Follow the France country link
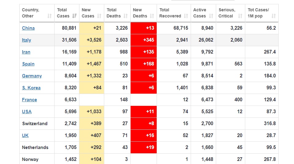The height and width of the screenshot is (164, 294). coord(29,100)
